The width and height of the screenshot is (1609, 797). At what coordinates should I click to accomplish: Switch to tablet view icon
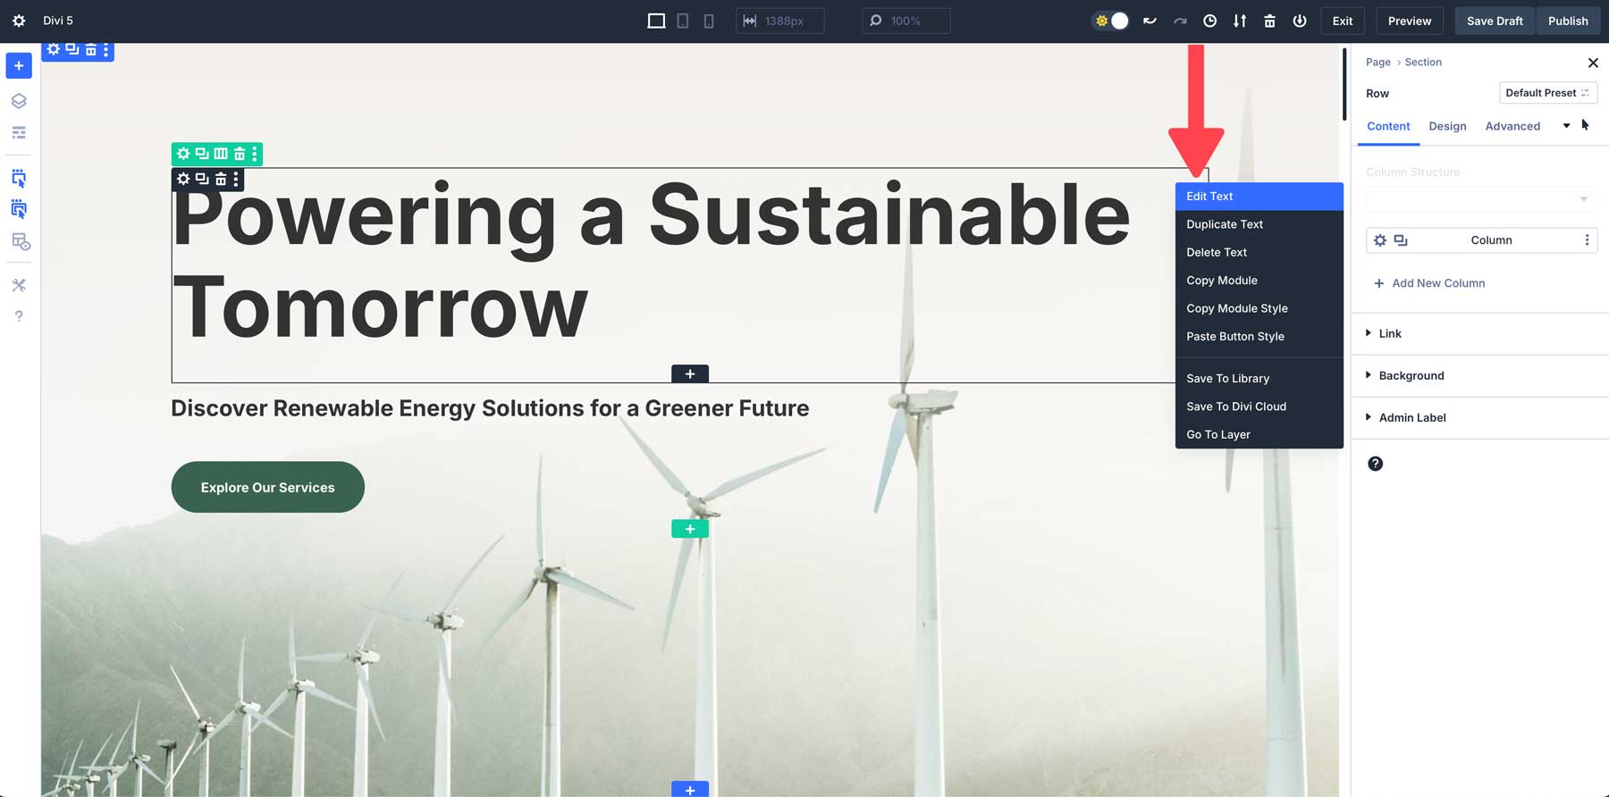683,21
